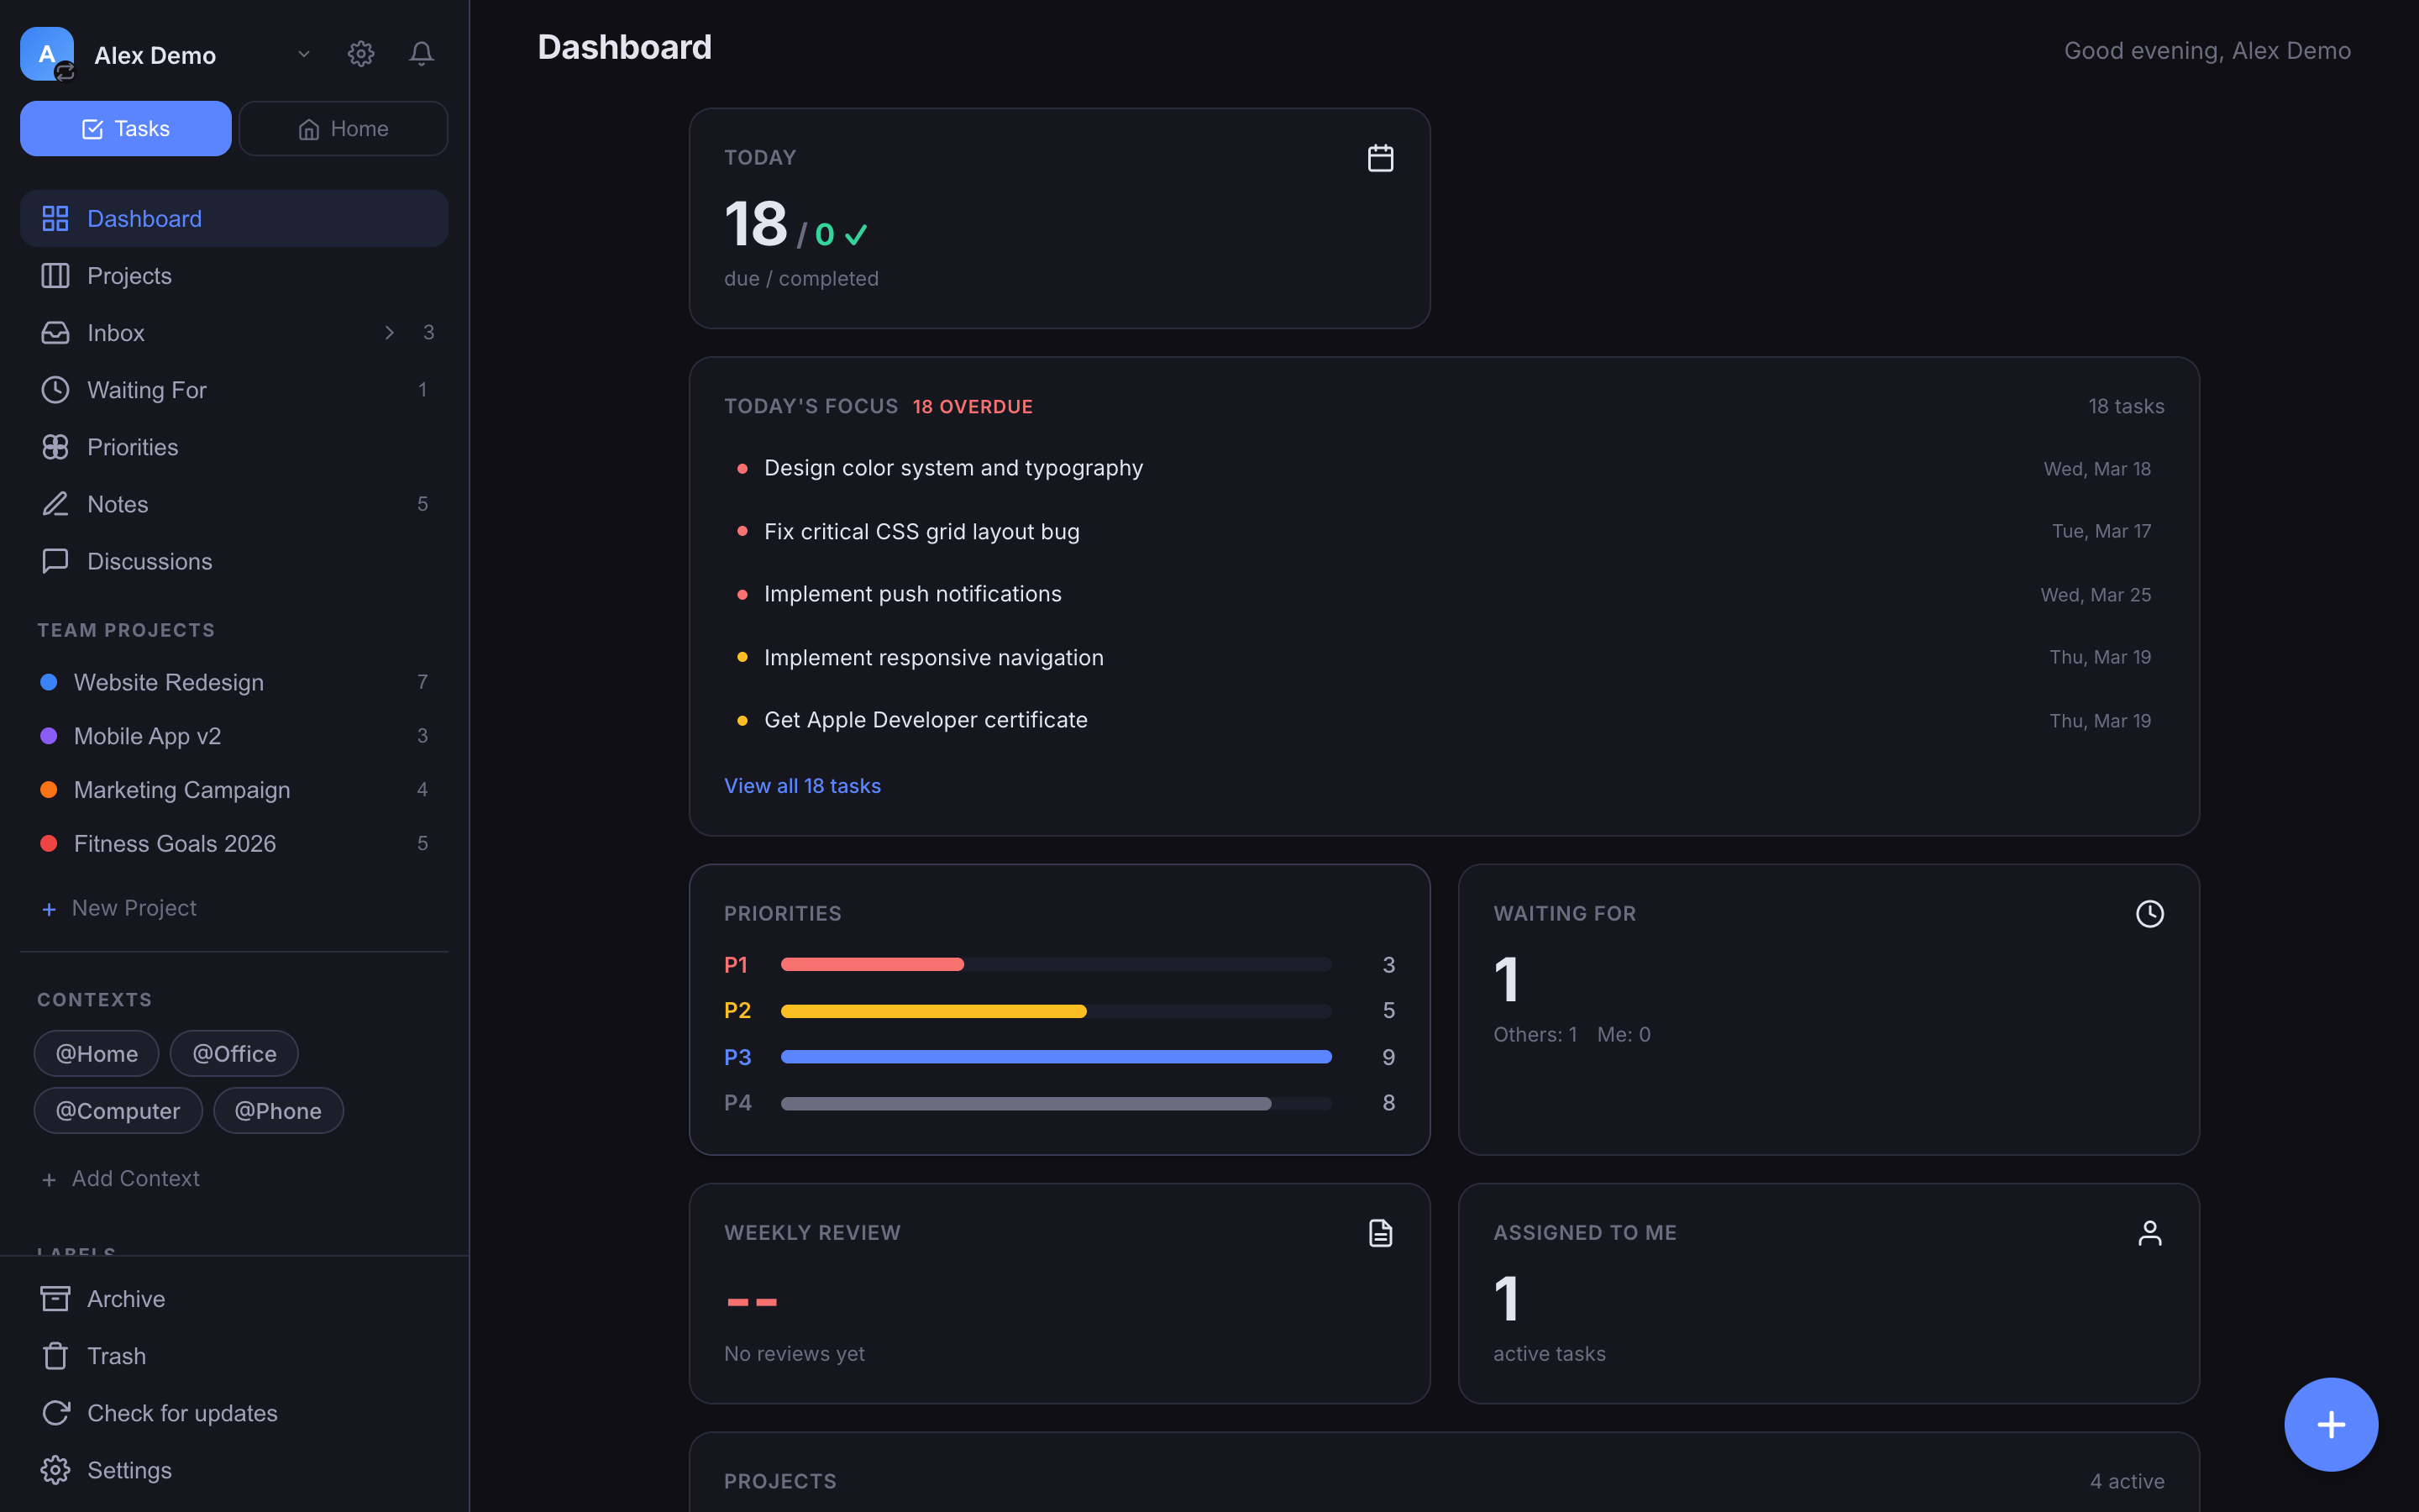Screen dimensions: 2419x1512
Task: Open Projects in the sidebar
Action: coord(234,276)
